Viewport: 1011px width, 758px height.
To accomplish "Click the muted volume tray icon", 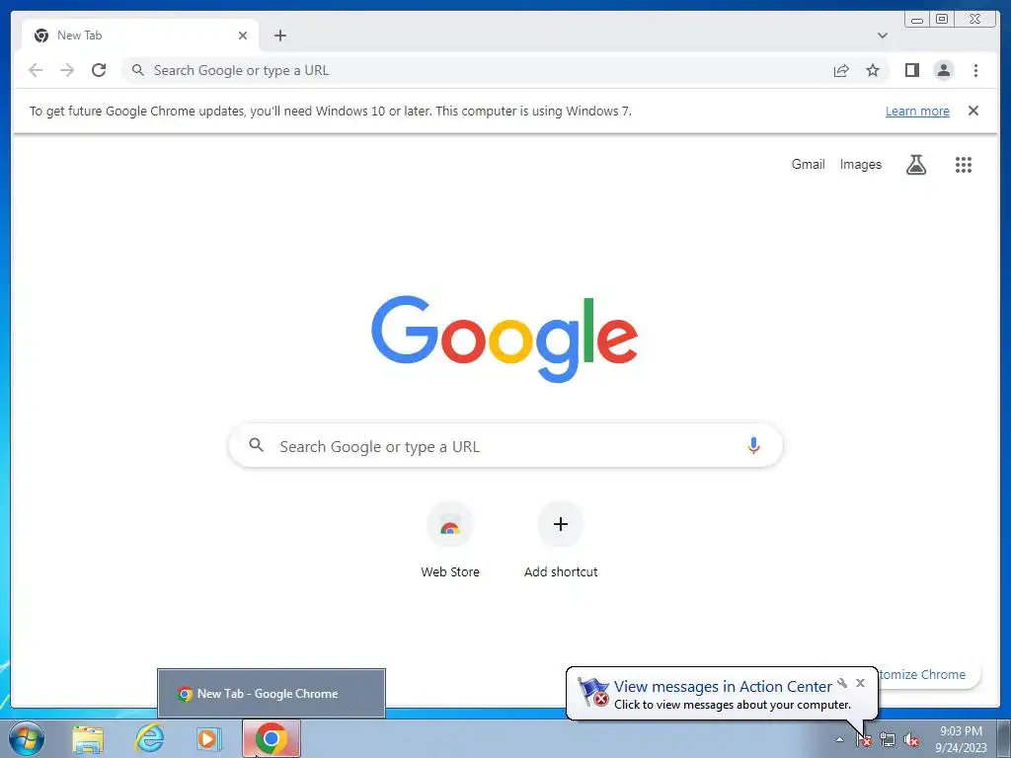I will [911, 739].
